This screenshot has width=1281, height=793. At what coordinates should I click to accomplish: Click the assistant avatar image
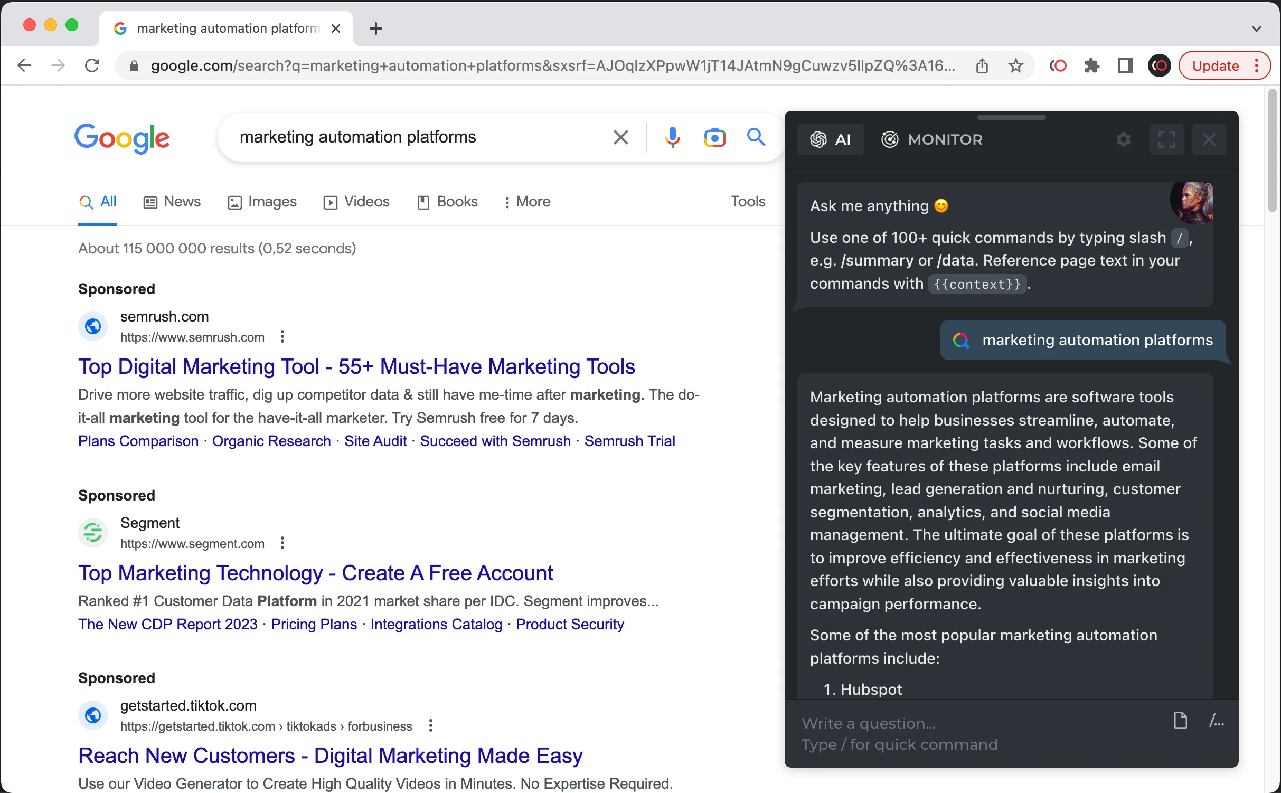(1192, 203)
